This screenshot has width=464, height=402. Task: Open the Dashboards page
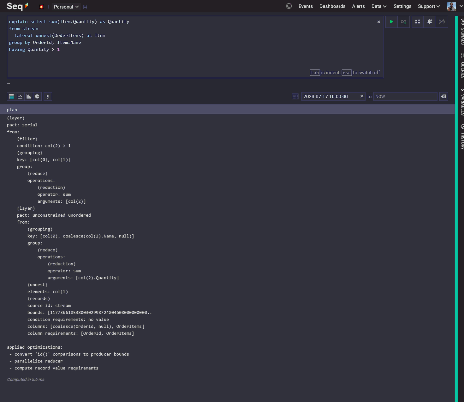pyautogui.click(x=332, y=6)
